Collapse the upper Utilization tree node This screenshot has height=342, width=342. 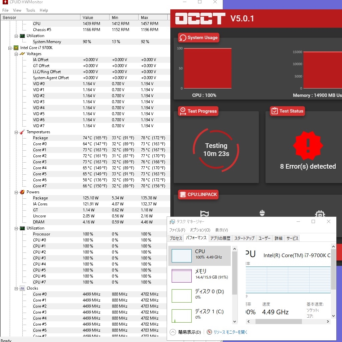(16, 36)
